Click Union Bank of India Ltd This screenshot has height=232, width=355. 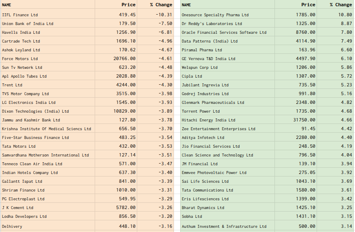(28, 23)
